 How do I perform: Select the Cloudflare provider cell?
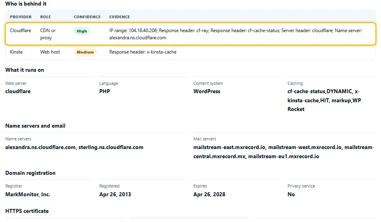[x=20, y=31]
